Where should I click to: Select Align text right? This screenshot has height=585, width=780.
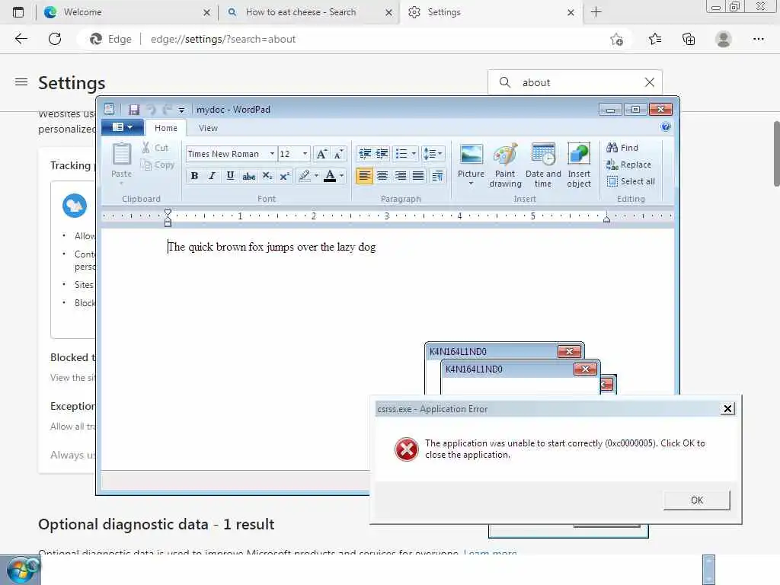click(400, 176)
